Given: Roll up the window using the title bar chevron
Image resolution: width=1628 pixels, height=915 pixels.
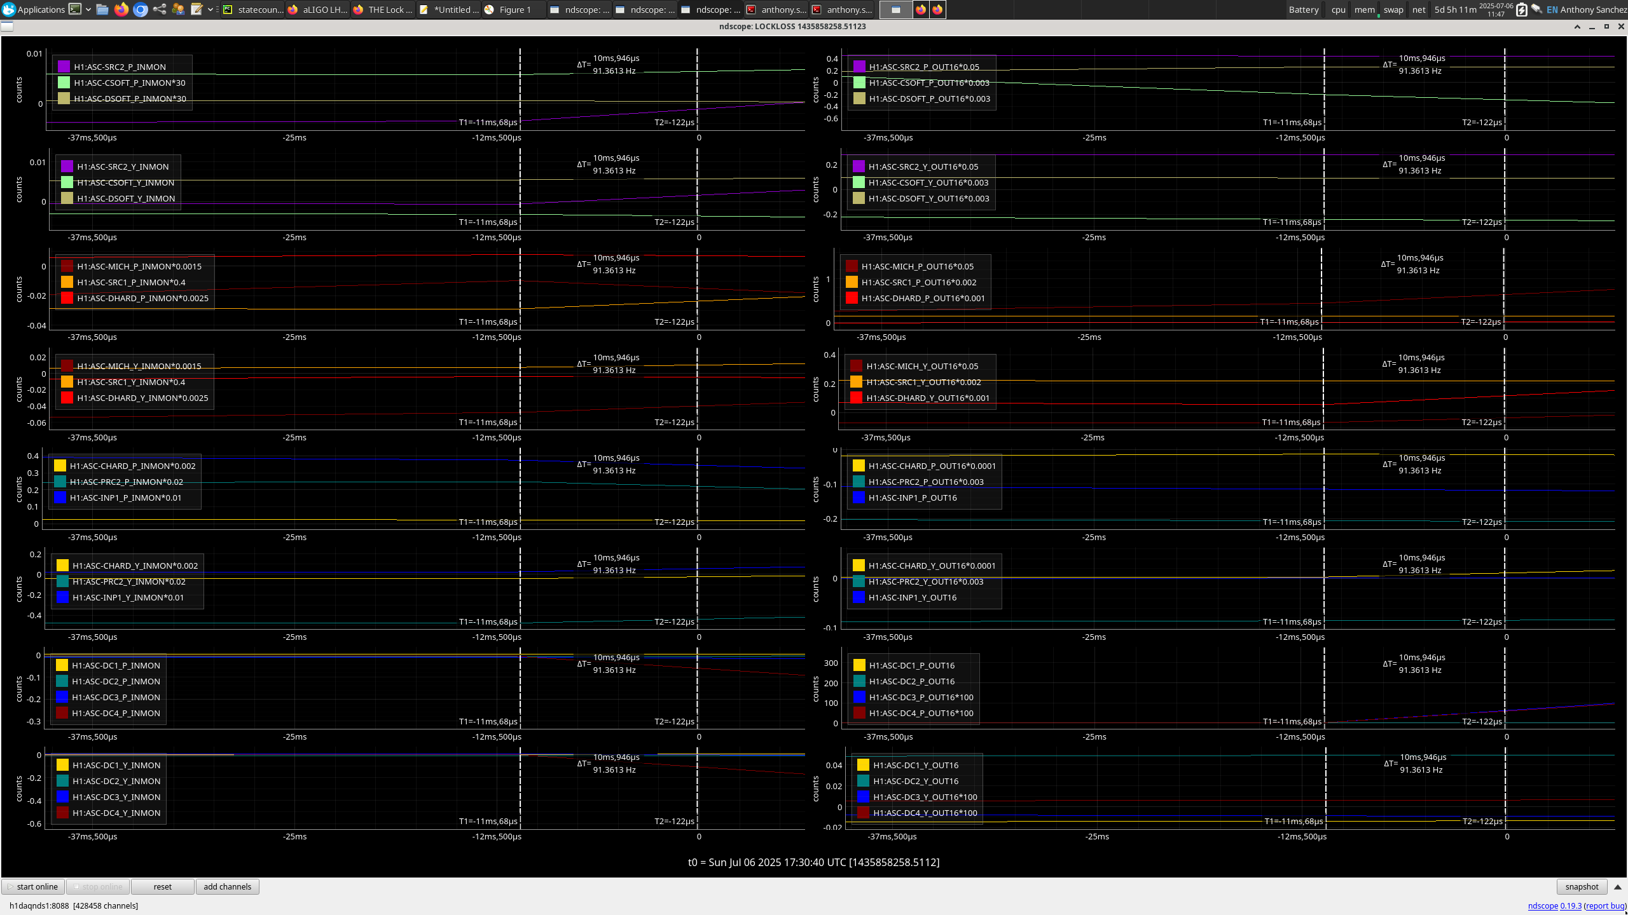Looking at the screenshot, I should (x=1577, y=26).
